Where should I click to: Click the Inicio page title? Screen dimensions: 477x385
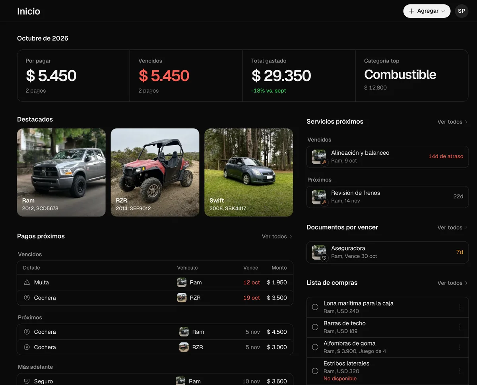(29, 11)
